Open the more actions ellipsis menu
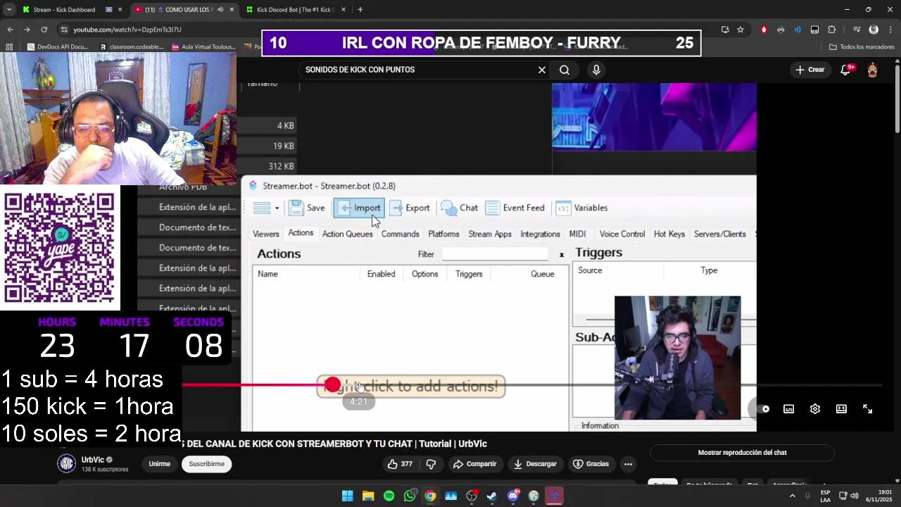The height and width of the screenshot is (507, 901). pyautogui.click(x=628, y=464)
